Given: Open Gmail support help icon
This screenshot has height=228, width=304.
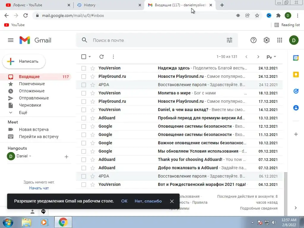Looking at the screenshot, I should tap(254, 40).
